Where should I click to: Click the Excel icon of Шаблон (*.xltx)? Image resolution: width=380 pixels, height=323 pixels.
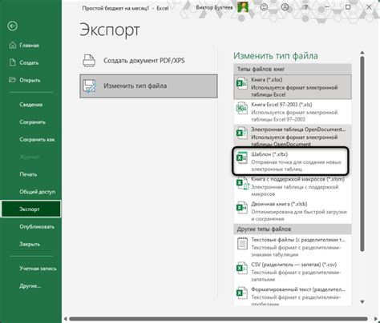[242, 158]
